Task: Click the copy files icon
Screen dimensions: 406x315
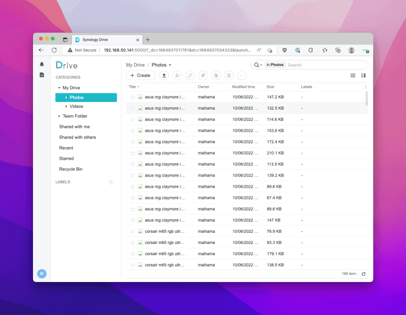Action: click(216, 76)
